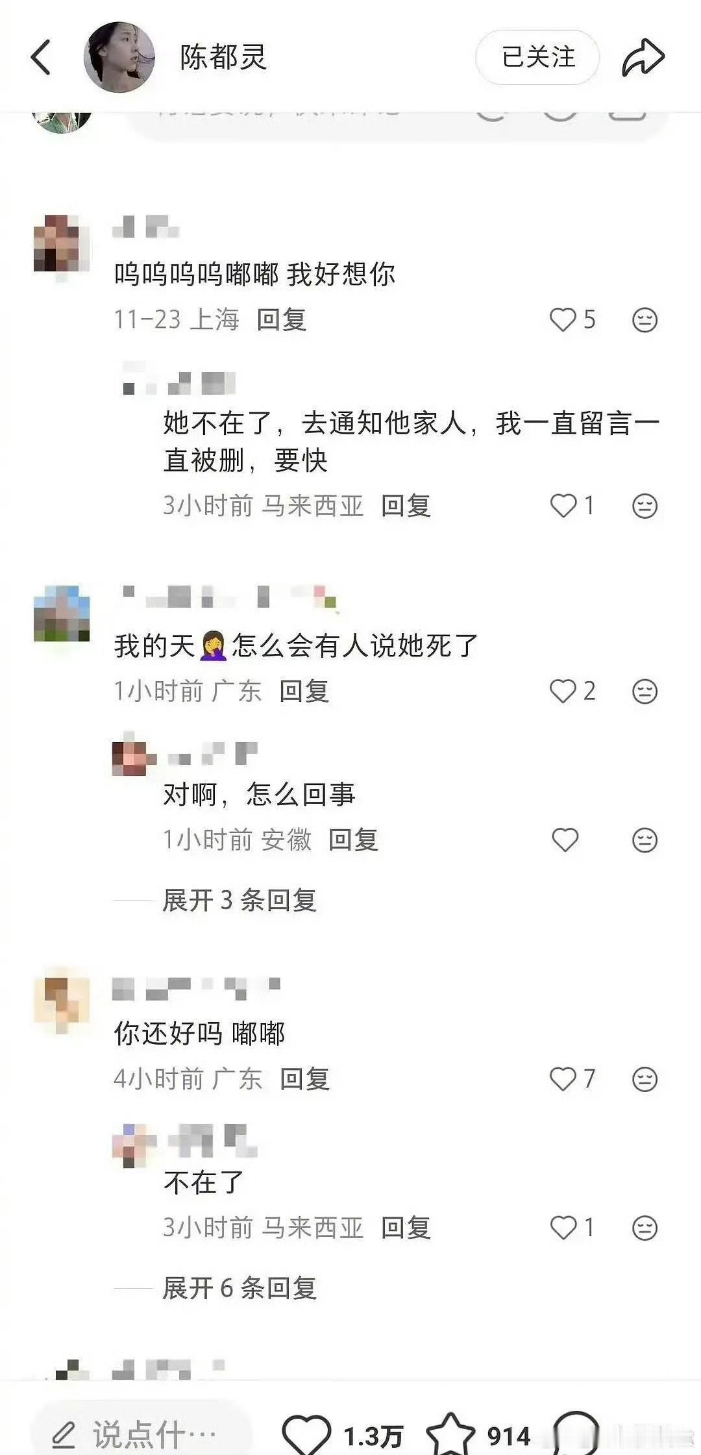701x1455 pixels.
Task: Tap dislike face on 我的天 comment
Action: pos(645,691)
